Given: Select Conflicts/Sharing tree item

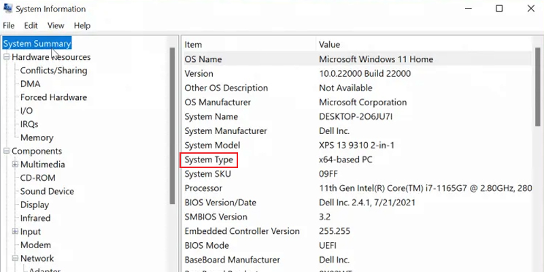Looking at the screenshot, I should point(54,71).
